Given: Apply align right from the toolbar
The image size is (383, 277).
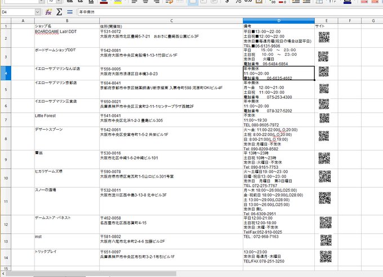Looking at the screenshot, I should pyautogui.click(x=157, y=1).
